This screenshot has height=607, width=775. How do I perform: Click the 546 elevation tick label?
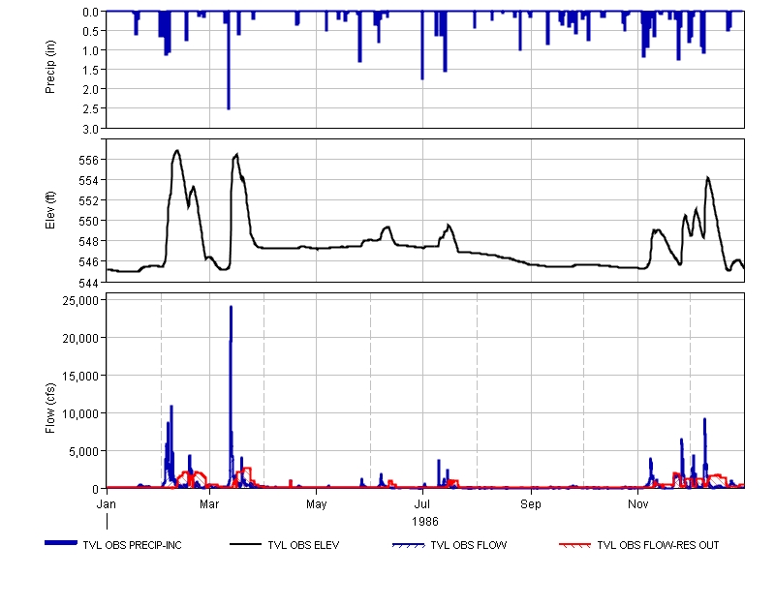coord(88,261)
